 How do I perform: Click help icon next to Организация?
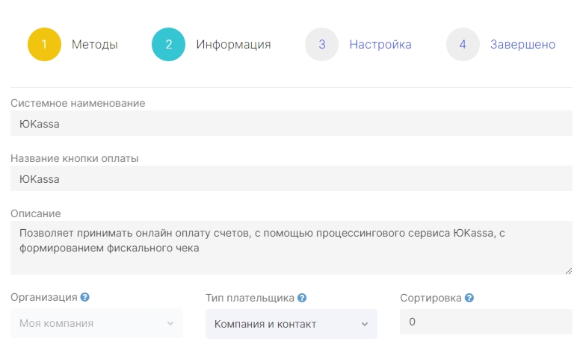(84, 297)
